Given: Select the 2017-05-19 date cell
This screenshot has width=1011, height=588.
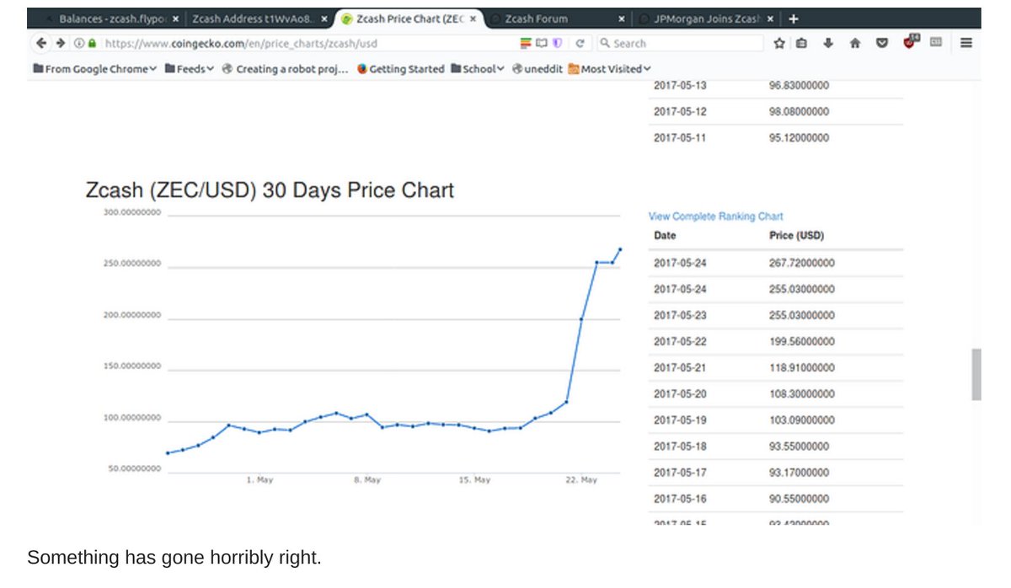Looking at the screenshot, I should point(680,420).
